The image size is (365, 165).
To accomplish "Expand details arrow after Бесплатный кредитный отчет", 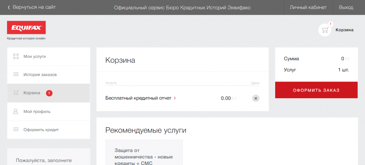I will 175,98.
